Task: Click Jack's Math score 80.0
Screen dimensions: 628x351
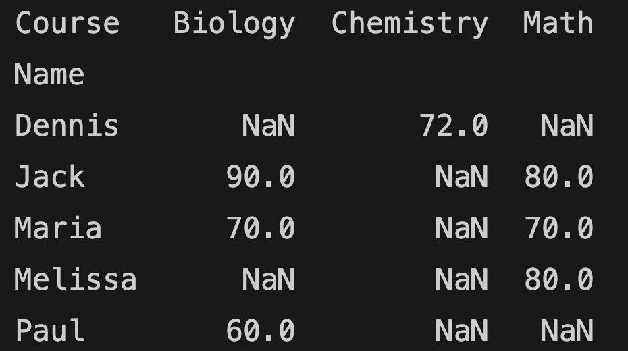Action: tap(558, 177)
